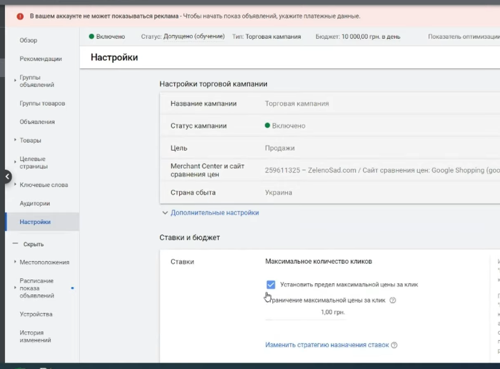Collapse sidebar with the left arrow button
This screenshot has height=369, width=500.
7,177
